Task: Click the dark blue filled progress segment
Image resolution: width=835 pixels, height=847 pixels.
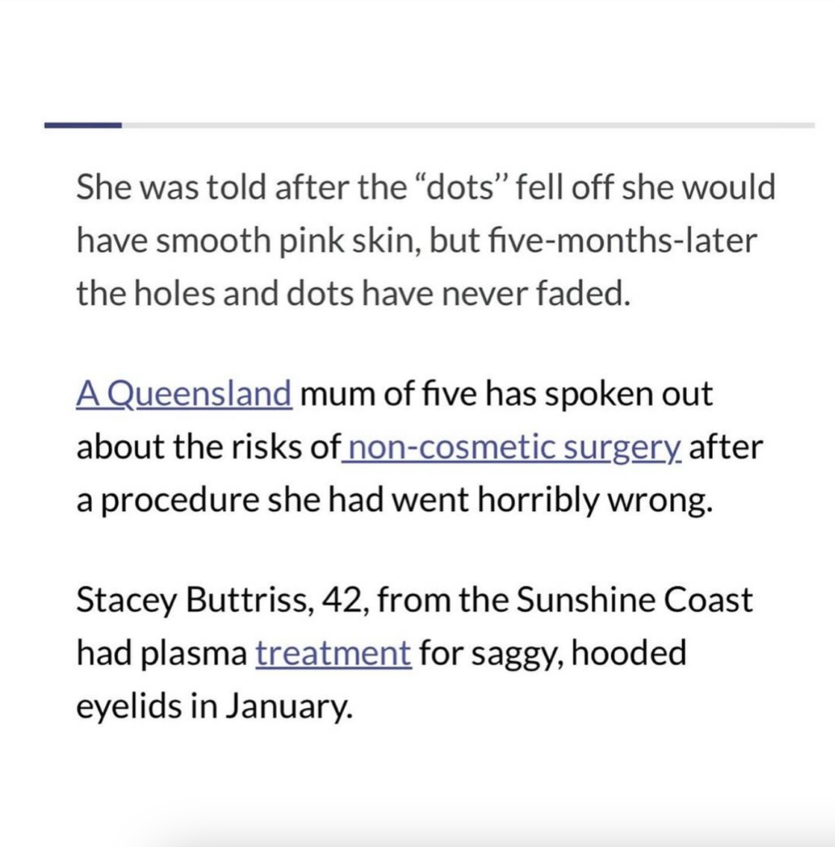Action: [83, 126]
